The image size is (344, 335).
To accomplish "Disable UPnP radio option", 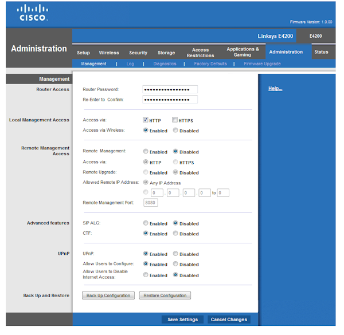I will 175,254.
